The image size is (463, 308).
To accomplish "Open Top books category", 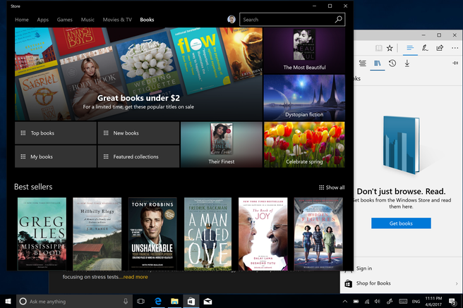I will coord(56,133).
